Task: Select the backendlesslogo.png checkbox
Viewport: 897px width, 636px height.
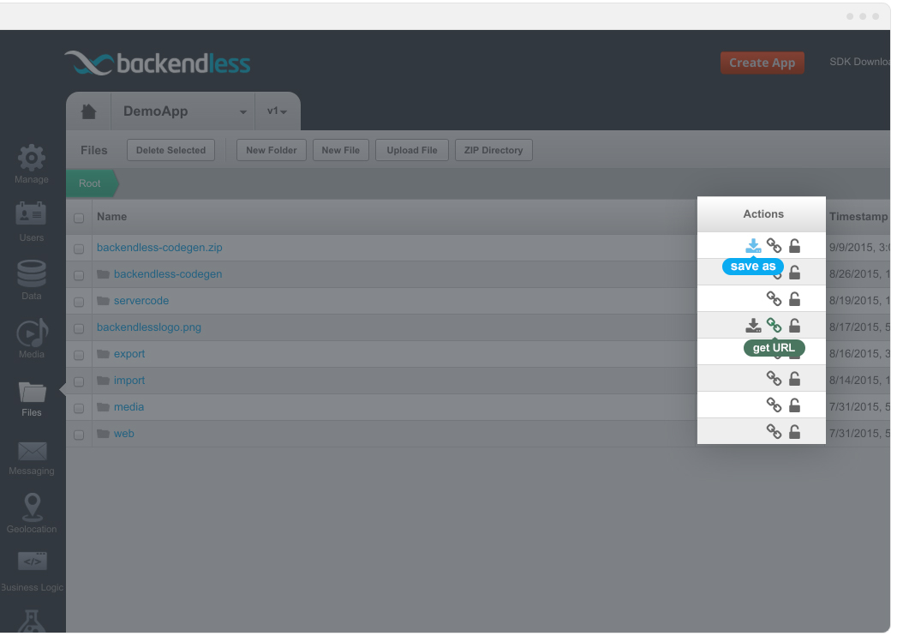Action: click(79, 328)
